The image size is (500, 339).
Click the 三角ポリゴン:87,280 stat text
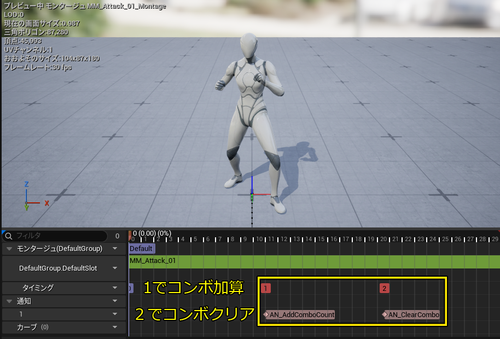click(x=36, y=32)
